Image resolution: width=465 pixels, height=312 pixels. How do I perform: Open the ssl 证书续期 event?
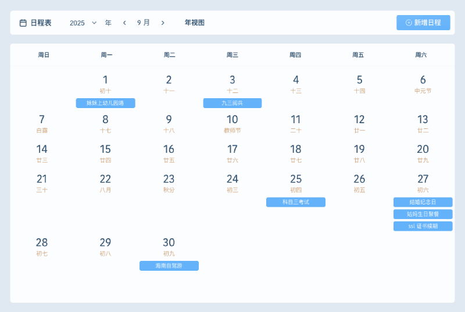(423, 226)
